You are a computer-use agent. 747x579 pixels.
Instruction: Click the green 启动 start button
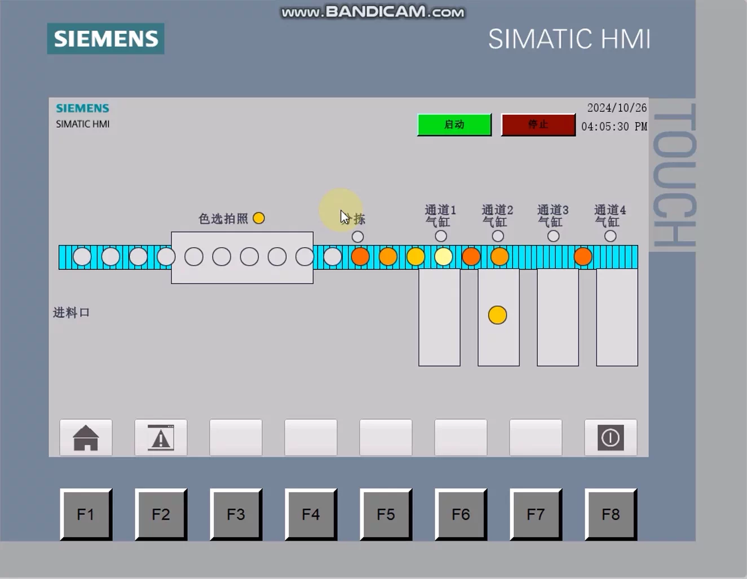(x=454, y=124)
